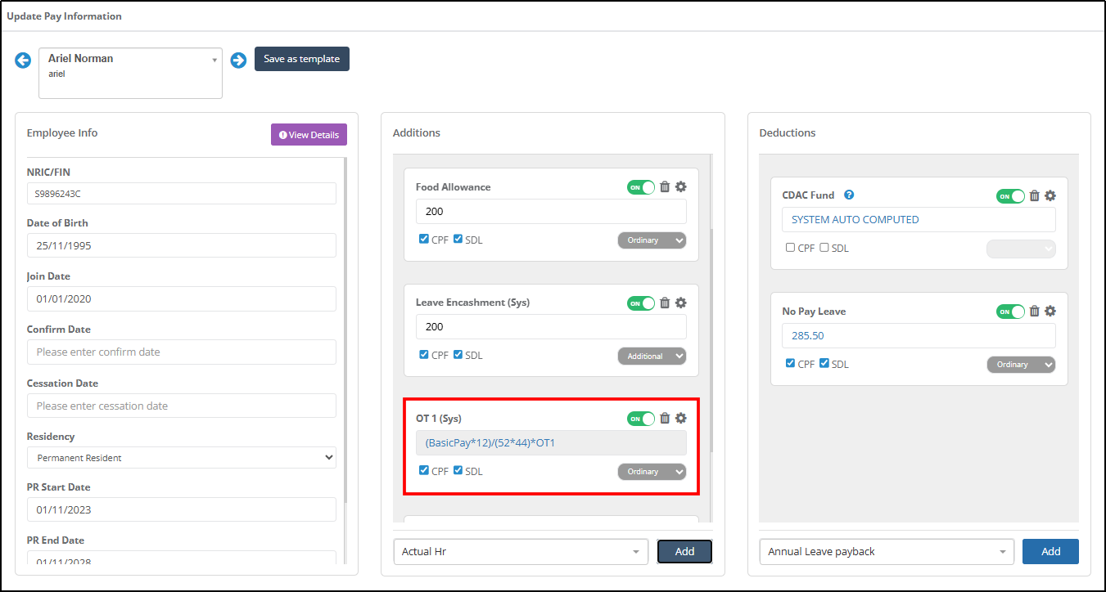Click No Pay Leave 285.50 field

point(919,335)
